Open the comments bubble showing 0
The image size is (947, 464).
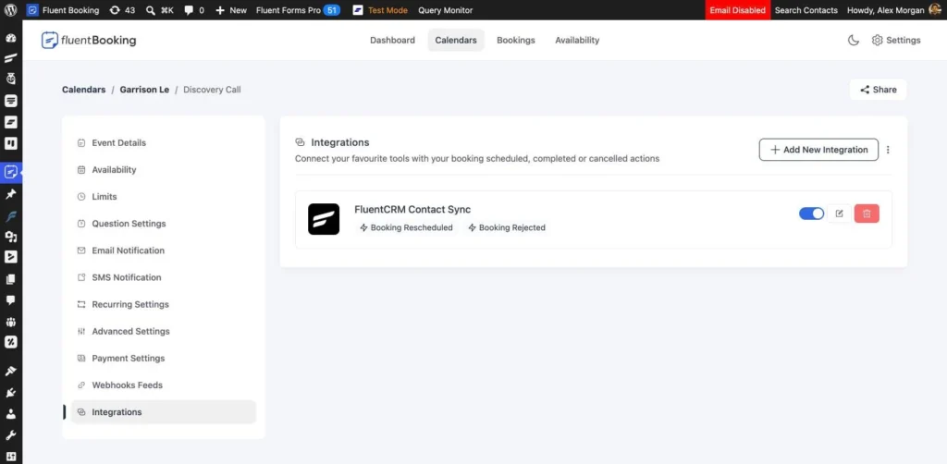[x=194, y=10]
